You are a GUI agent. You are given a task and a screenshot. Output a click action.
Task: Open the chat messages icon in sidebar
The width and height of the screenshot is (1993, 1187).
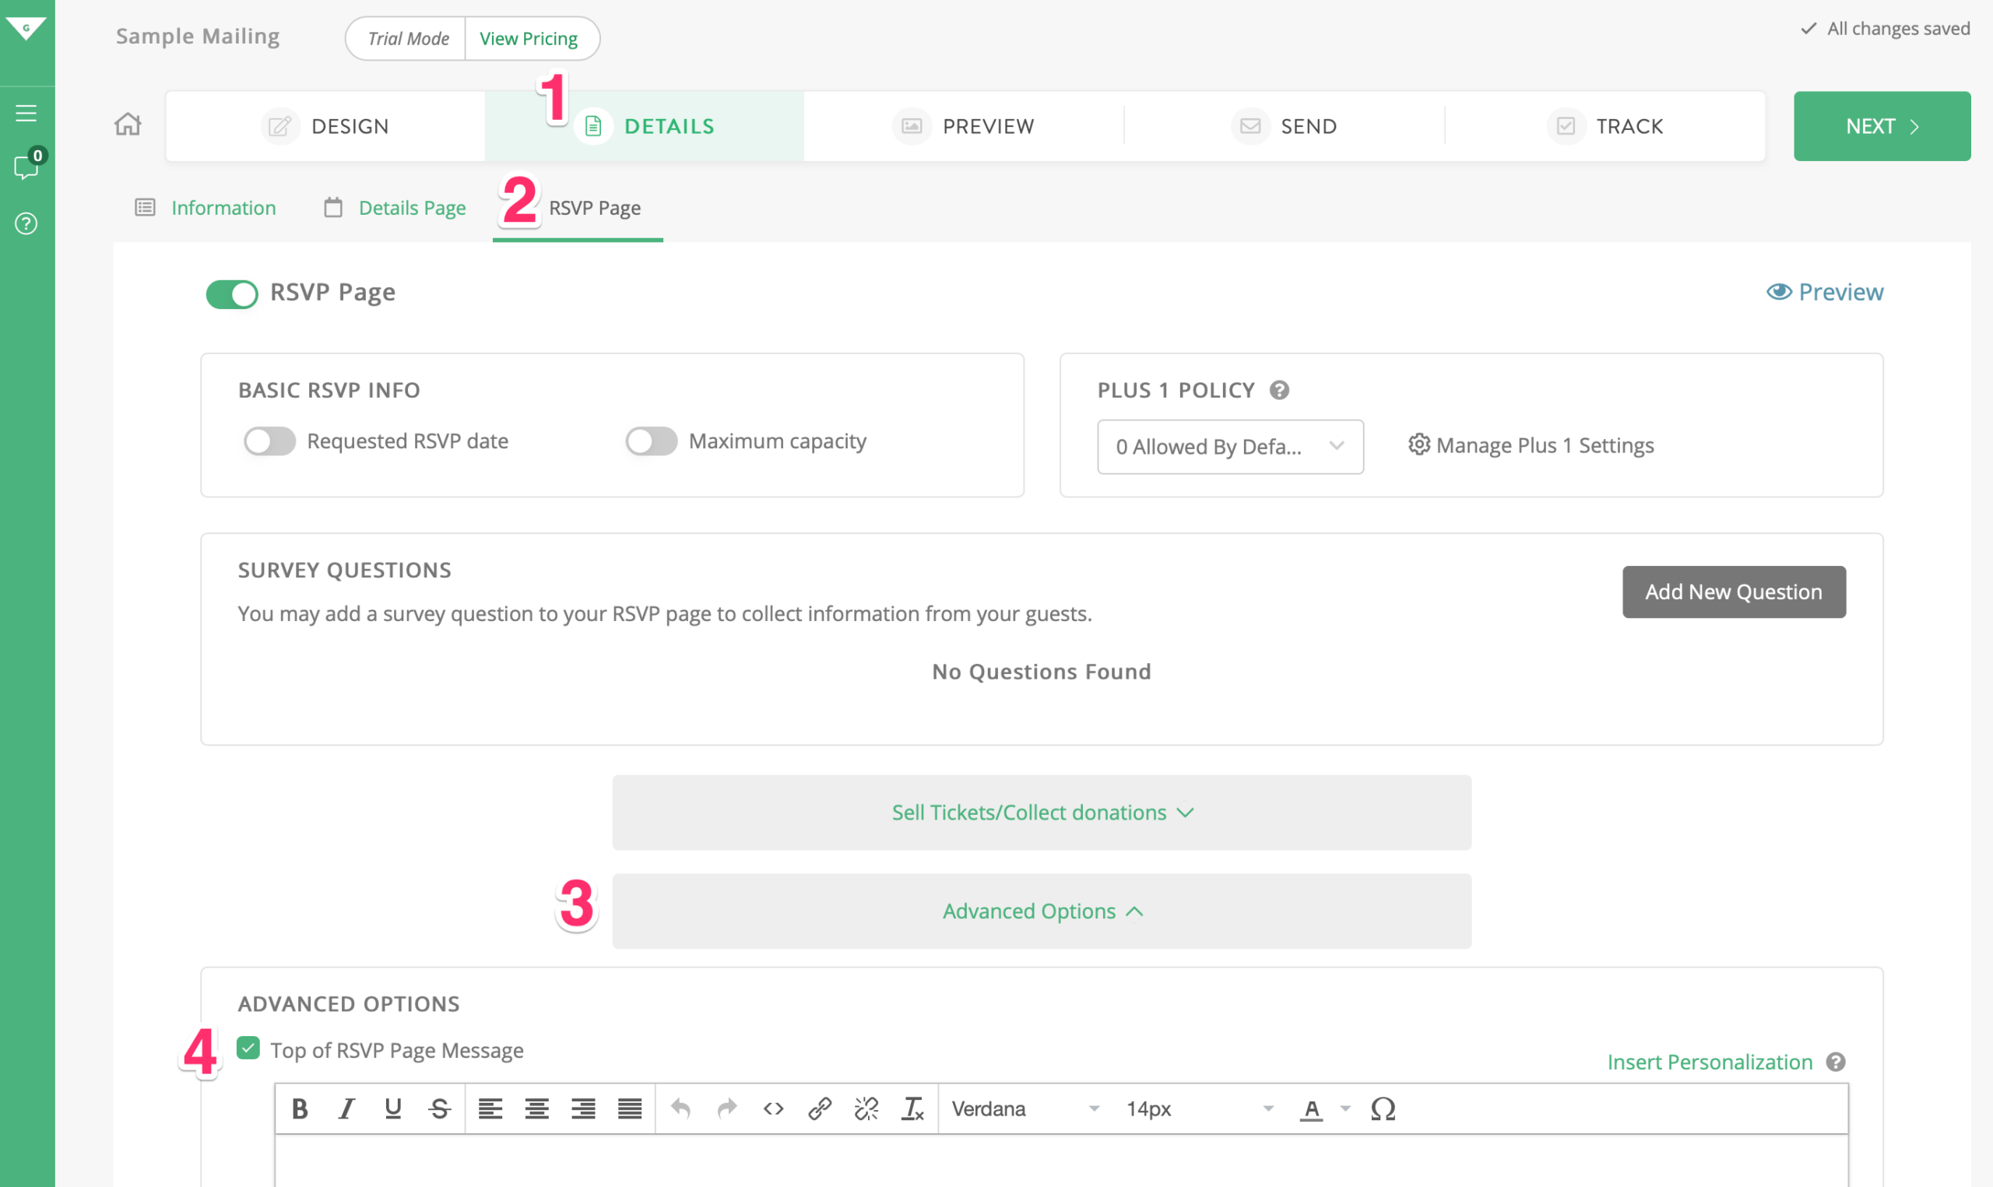[26, 166]
